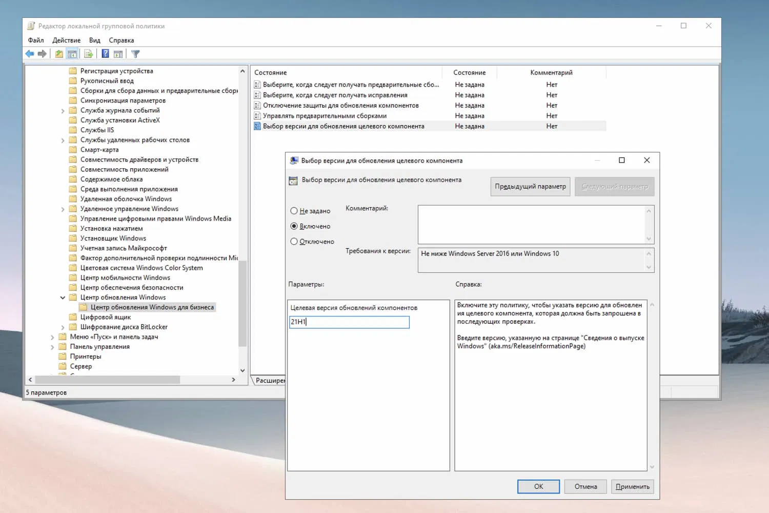Click the Следующий параметр button
Viewport: 769px width, 513px height.
(615, 186)
